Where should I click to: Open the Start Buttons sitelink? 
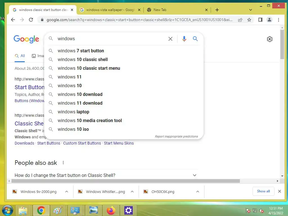tap(49, 143)
